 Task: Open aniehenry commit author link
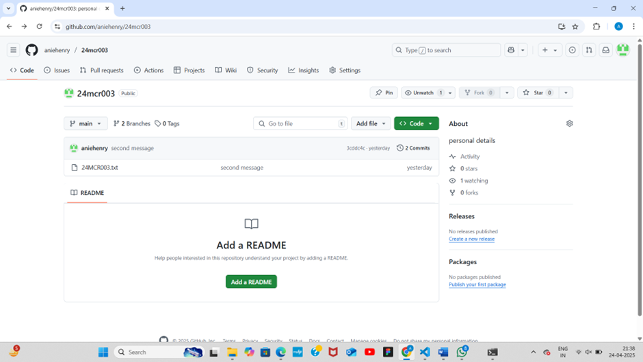coord(94,148)
